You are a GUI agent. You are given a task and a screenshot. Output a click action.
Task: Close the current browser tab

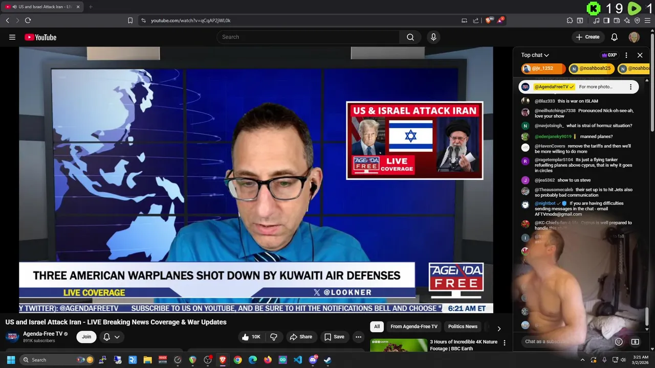[x=78, y=7]
